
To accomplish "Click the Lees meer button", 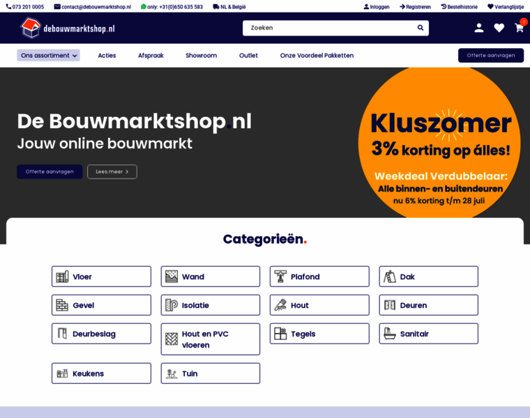I will [112, 171].
